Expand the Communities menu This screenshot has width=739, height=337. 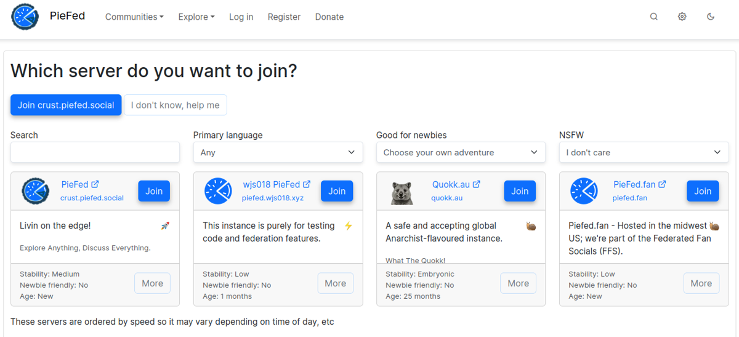(x=134, y=17)
